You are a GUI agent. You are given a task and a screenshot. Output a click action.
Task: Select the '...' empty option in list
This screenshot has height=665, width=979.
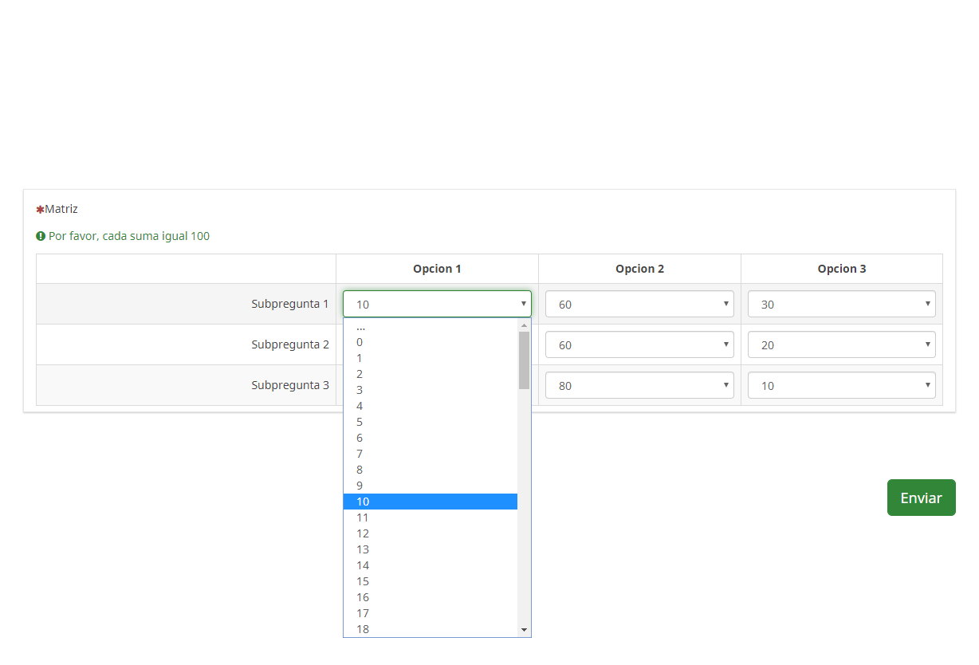point(431,327)
